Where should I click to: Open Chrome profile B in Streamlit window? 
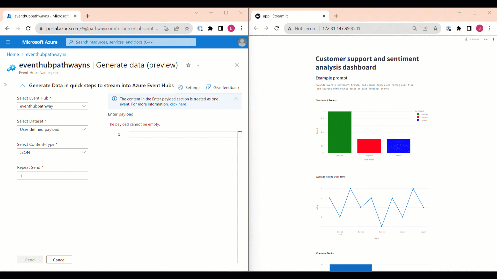(480, 28)
